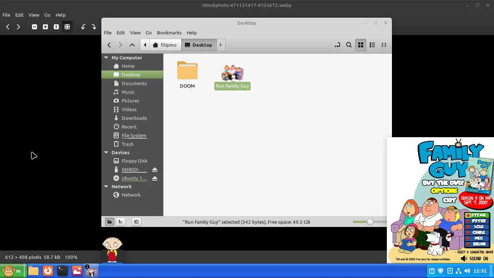Eject the SKIBIDI drive
This screenshot has height=278, width=494.
pos(155,170)
